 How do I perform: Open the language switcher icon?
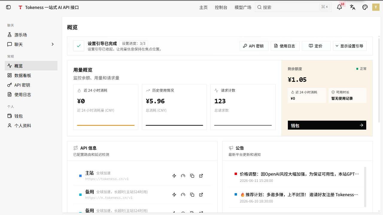(x=352, y=7)
